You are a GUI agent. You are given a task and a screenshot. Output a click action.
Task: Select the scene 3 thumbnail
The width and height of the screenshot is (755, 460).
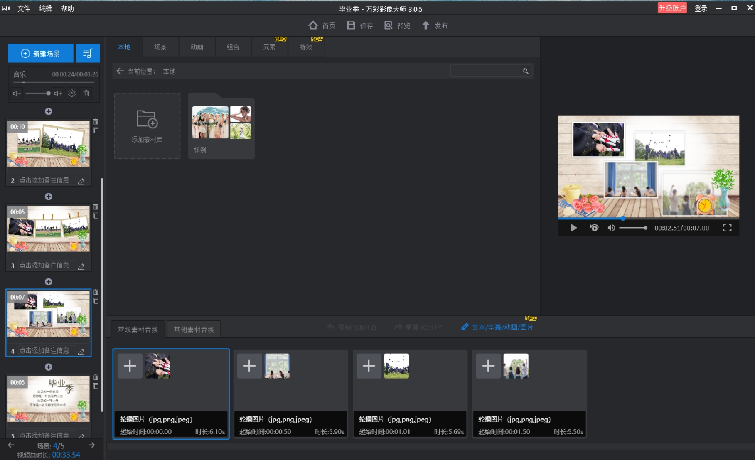[x=49, y=229]
